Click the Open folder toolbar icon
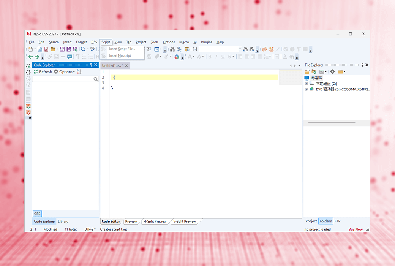Viewport: 395px width, 266px height. point(53,49)
